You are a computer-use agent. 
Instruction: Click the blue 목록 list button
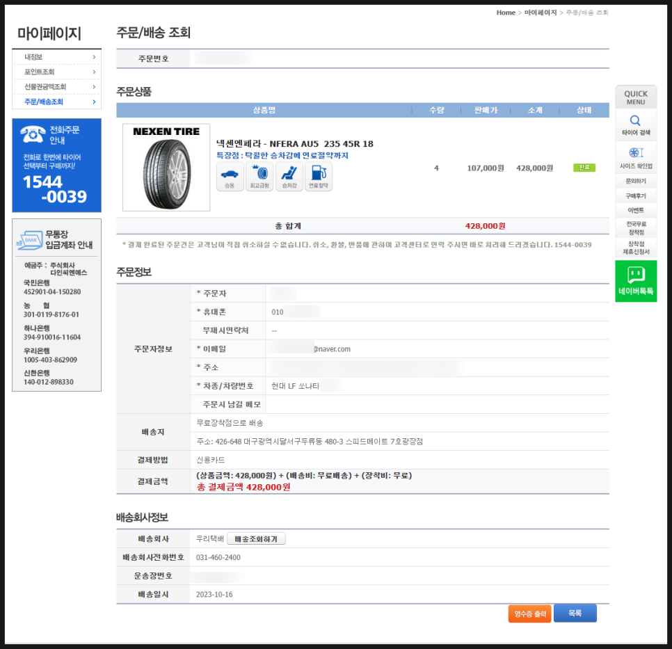click(575, 614)
